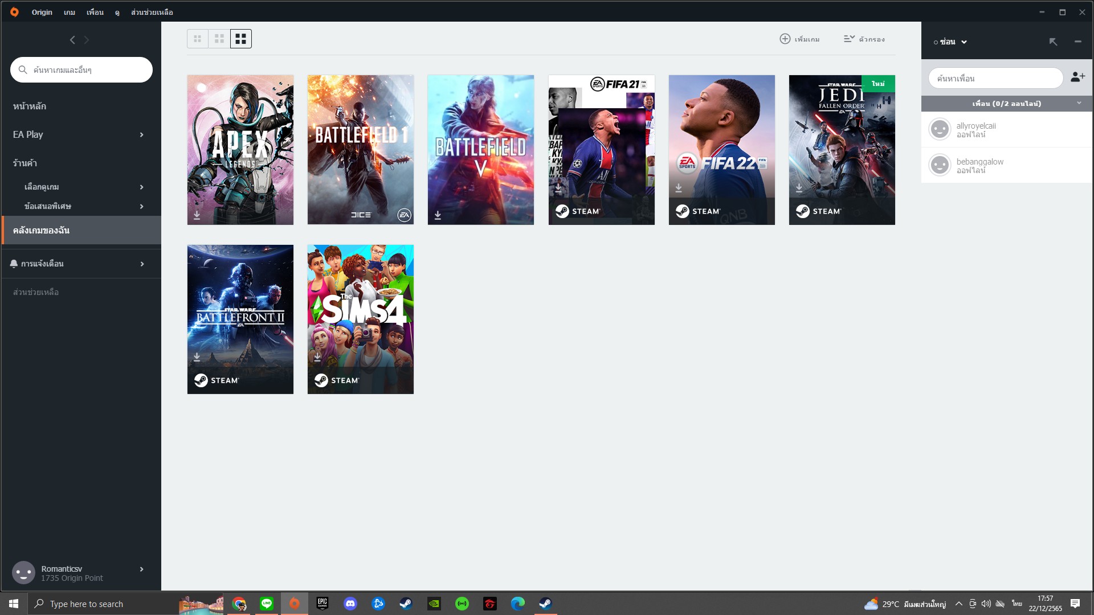
Task: Collapse the เพื่อน (0/2 ออนไลน์) list
Action: click(x=1007, y=103)
